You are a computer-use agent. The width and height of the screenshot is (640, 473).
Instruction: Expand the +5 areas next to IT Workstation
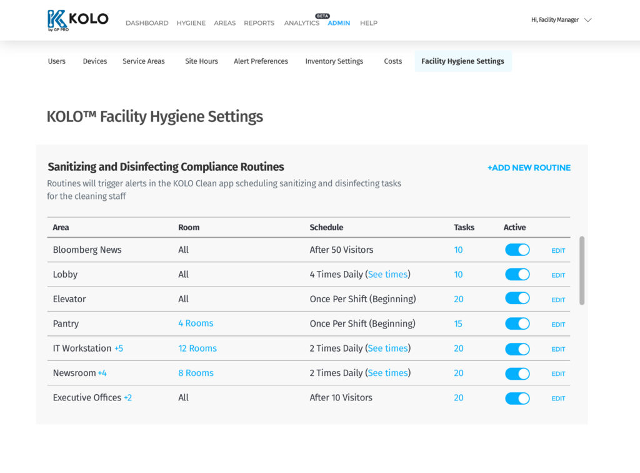click(119, 348)
